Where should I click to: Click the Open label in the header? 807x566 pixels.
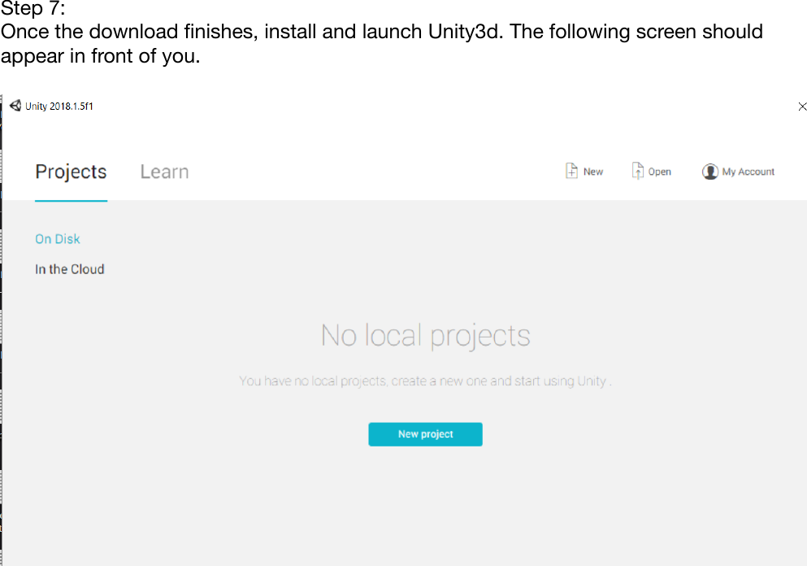pos(659,172)
